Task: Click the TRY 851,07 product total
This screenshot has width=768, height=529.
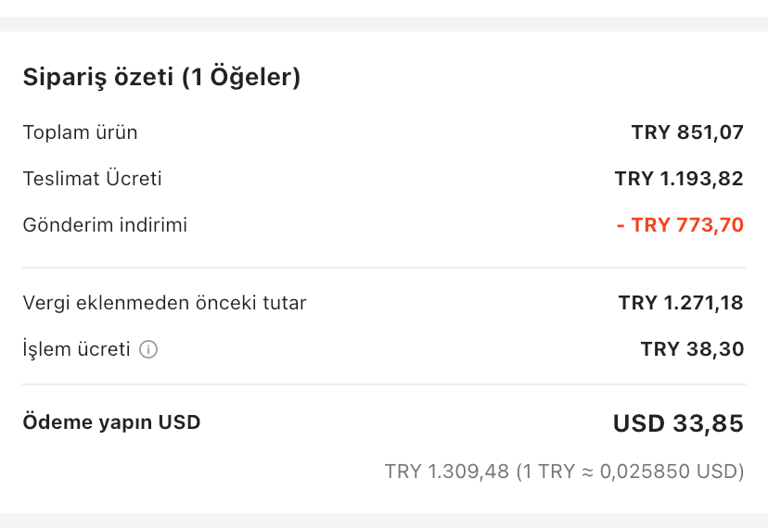Action: (x=687, y=132)
